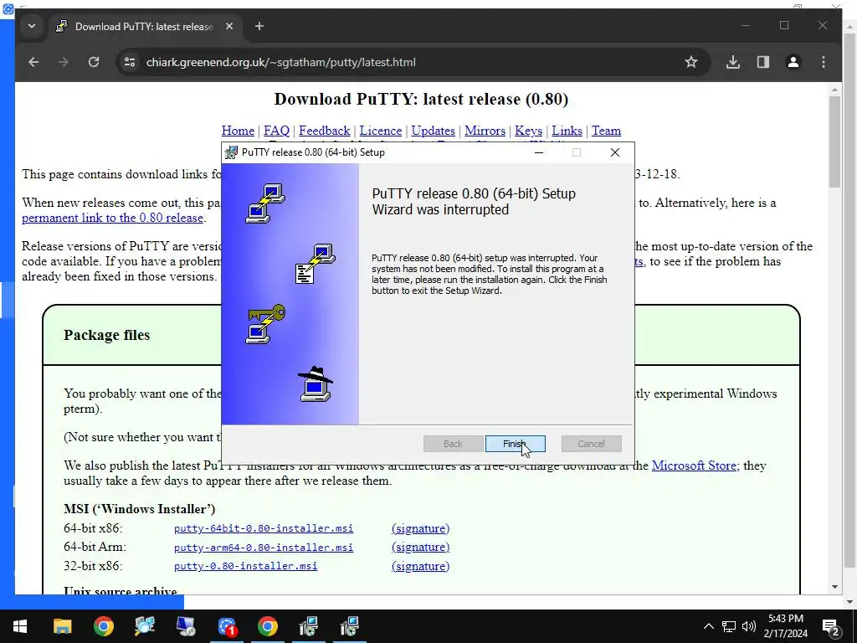
Task: Open Chrome three-dot menu
Action: pyautogui.click(x=824, y=62)
